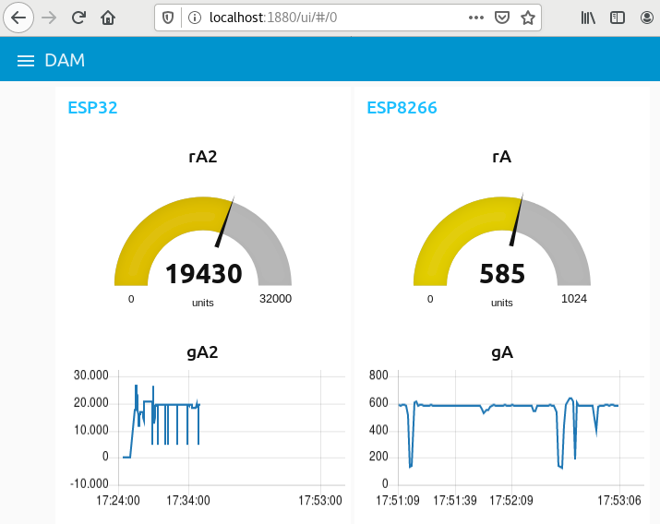Viewport: 660px width, 524px height.
Task: Open page actions three-dot menu
Action: [475, 18]
